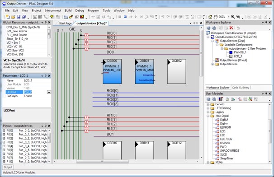Collapse the Loadable Configurations node
Screen dimensions: 274x177
coord(217,45)
